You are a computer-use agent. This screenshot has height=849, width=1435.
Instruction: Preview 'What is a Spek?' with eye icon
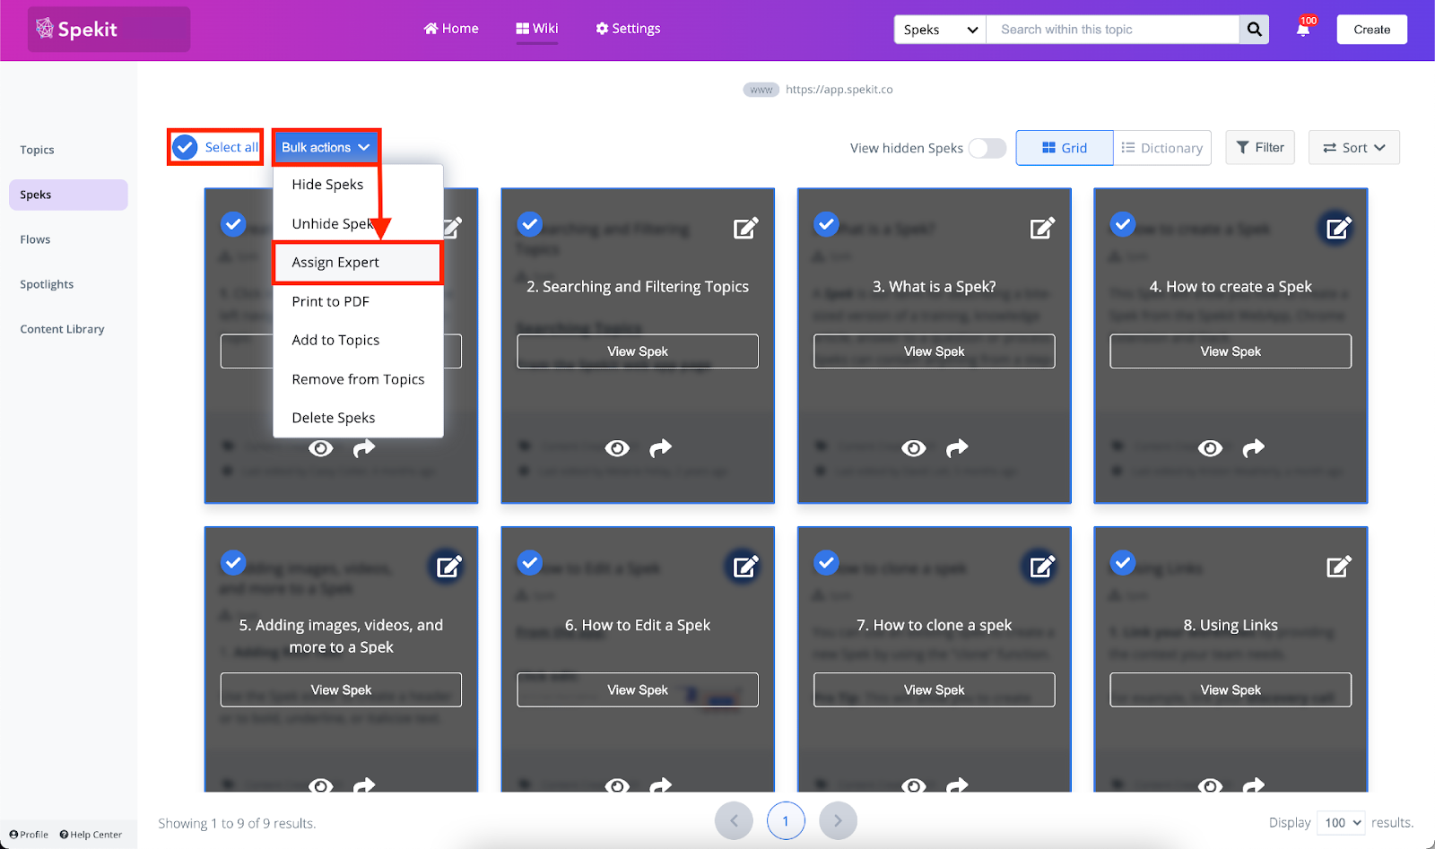coord(914,447)
